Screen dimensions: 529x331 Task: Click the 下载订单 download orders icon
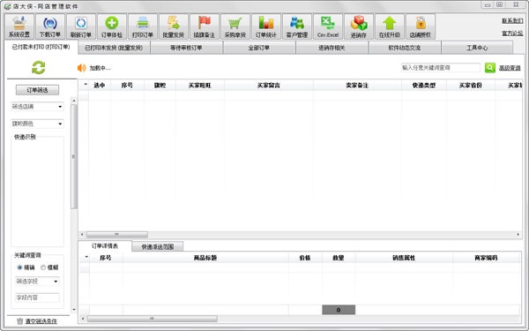click(50, 26)
